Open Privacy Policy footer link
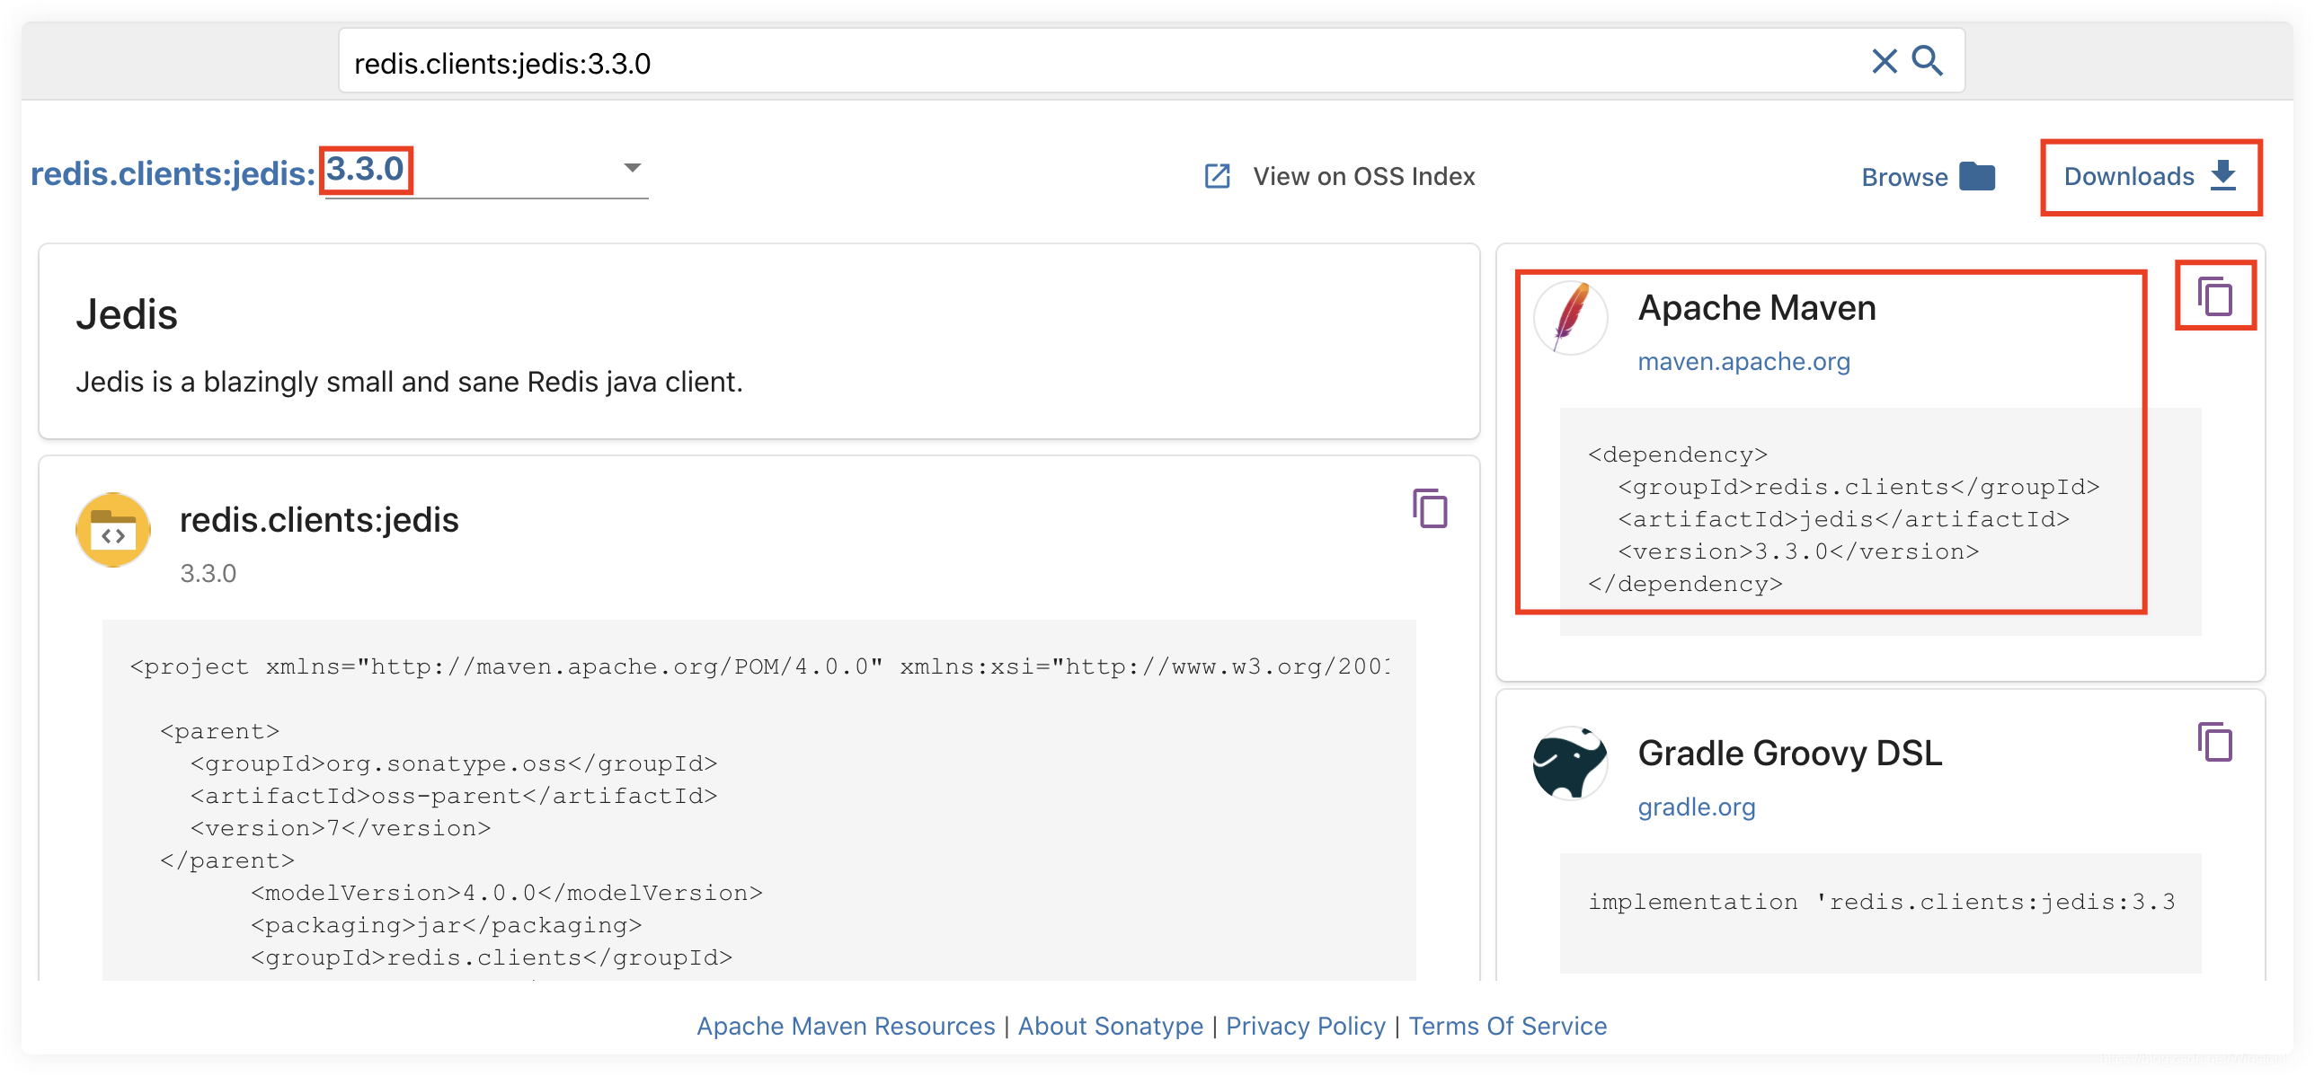2315x1076 pixels. point(1305,1026)
